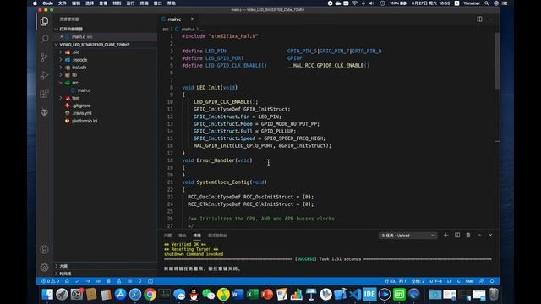Close main.c in Open Editors list
This screenshot has width=541, height=304.
[x=62, y=37]
